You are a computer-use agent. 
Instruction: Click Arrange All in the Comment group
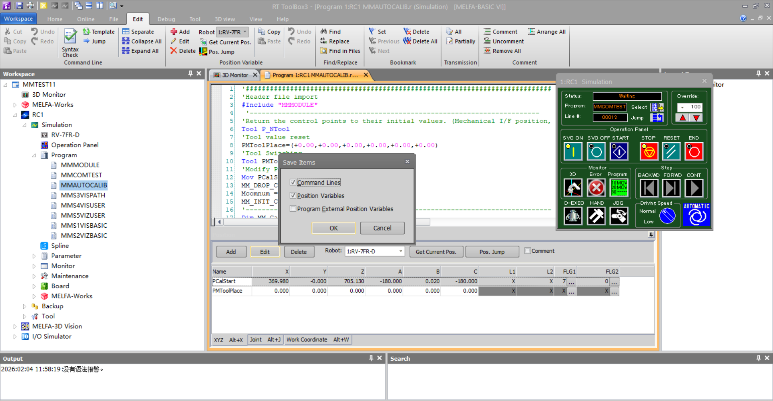(x=547, y=31)
